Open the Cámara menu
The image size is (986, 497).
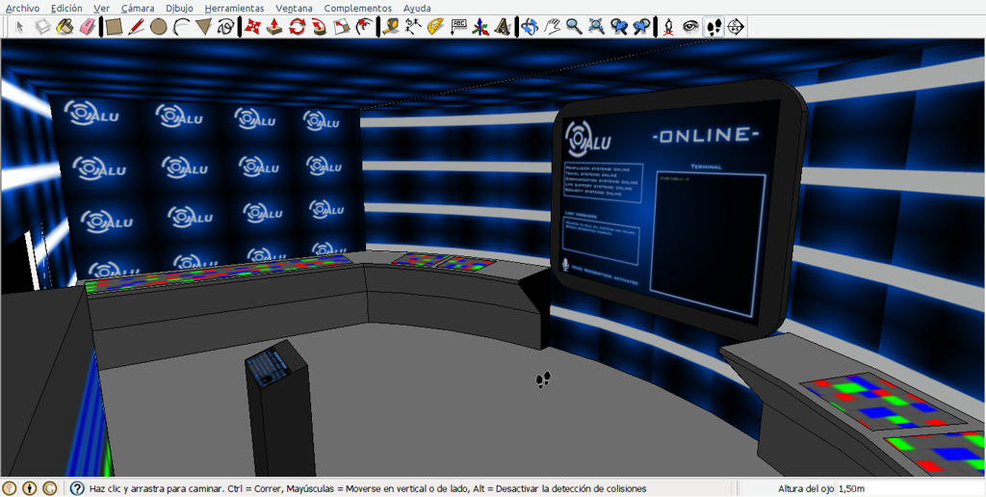[x=138, y=8]
